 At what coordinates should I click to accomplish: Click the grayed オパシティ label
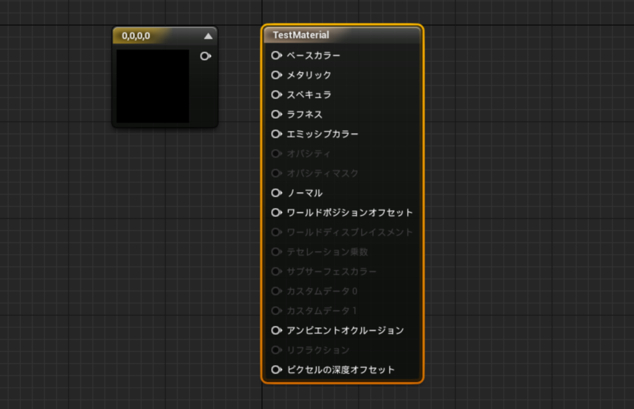pyautogui.click(x=309, y=154)
